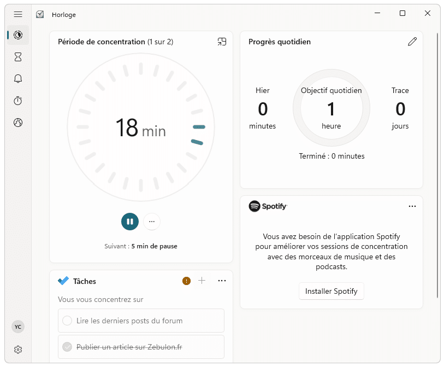Open the Alarm bell icon

point(18,79)
